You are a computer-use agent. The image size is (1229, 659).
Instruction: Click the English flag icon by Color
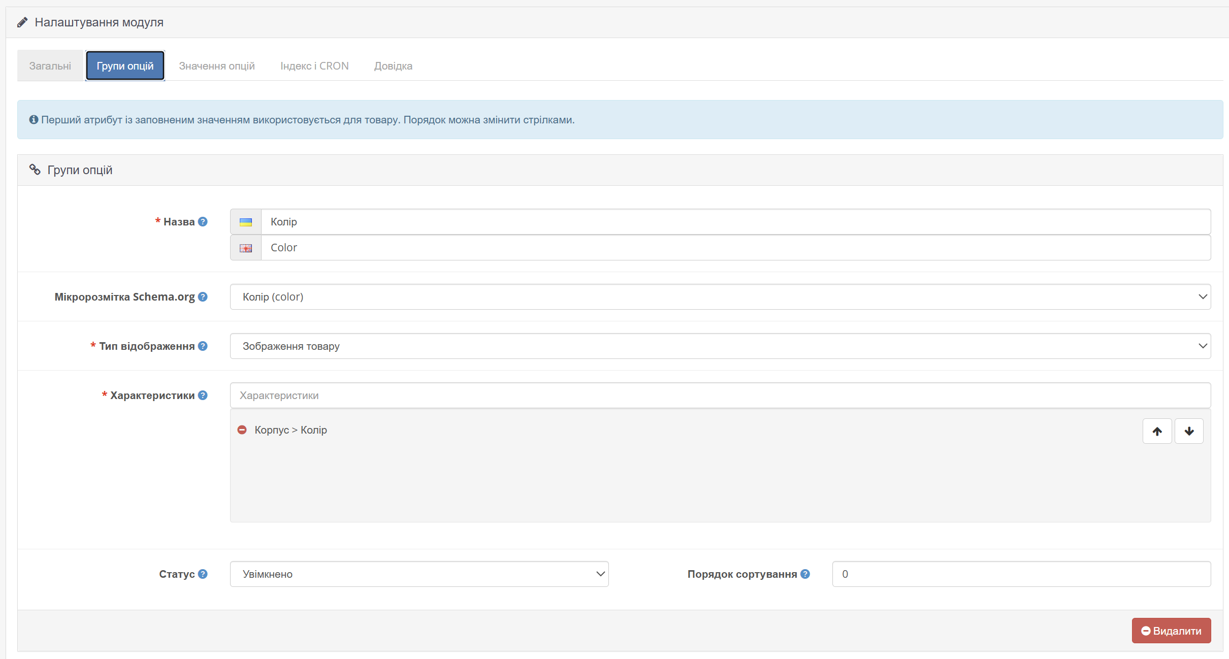pos(246,248)
